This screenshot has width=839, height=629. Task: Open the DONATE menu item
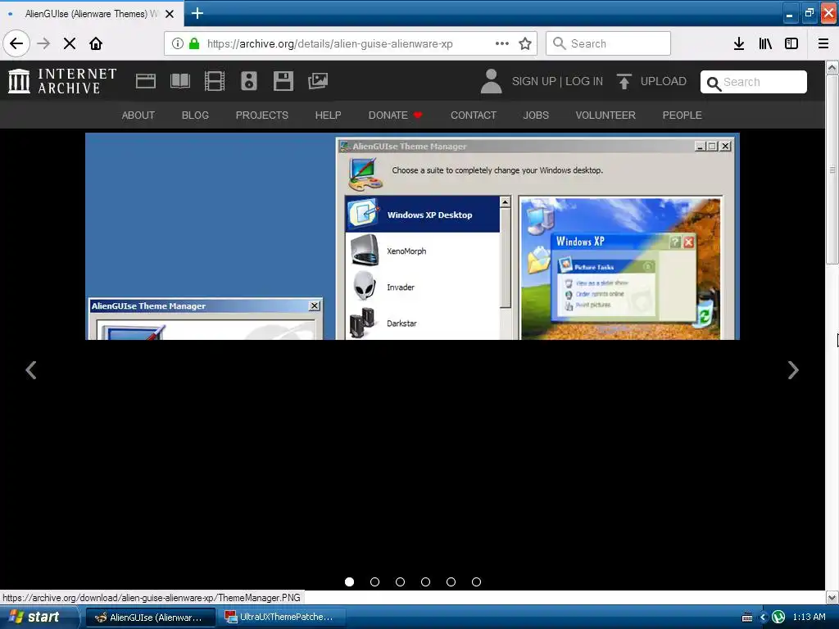click(x=395, y=115)
